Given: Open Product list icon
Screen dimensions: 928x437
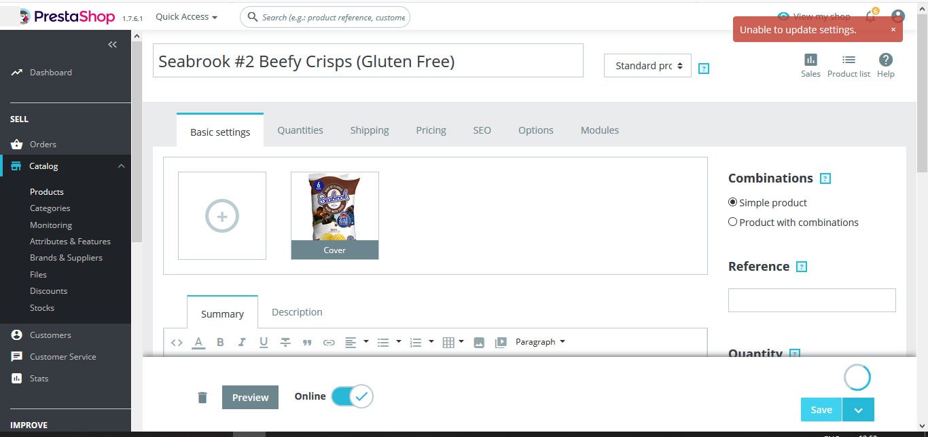Looking at the screenshot, I should [849, 65].
